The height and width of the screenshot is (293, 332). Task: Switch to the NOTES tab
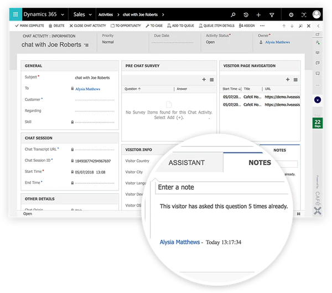[x=260, y=162]
